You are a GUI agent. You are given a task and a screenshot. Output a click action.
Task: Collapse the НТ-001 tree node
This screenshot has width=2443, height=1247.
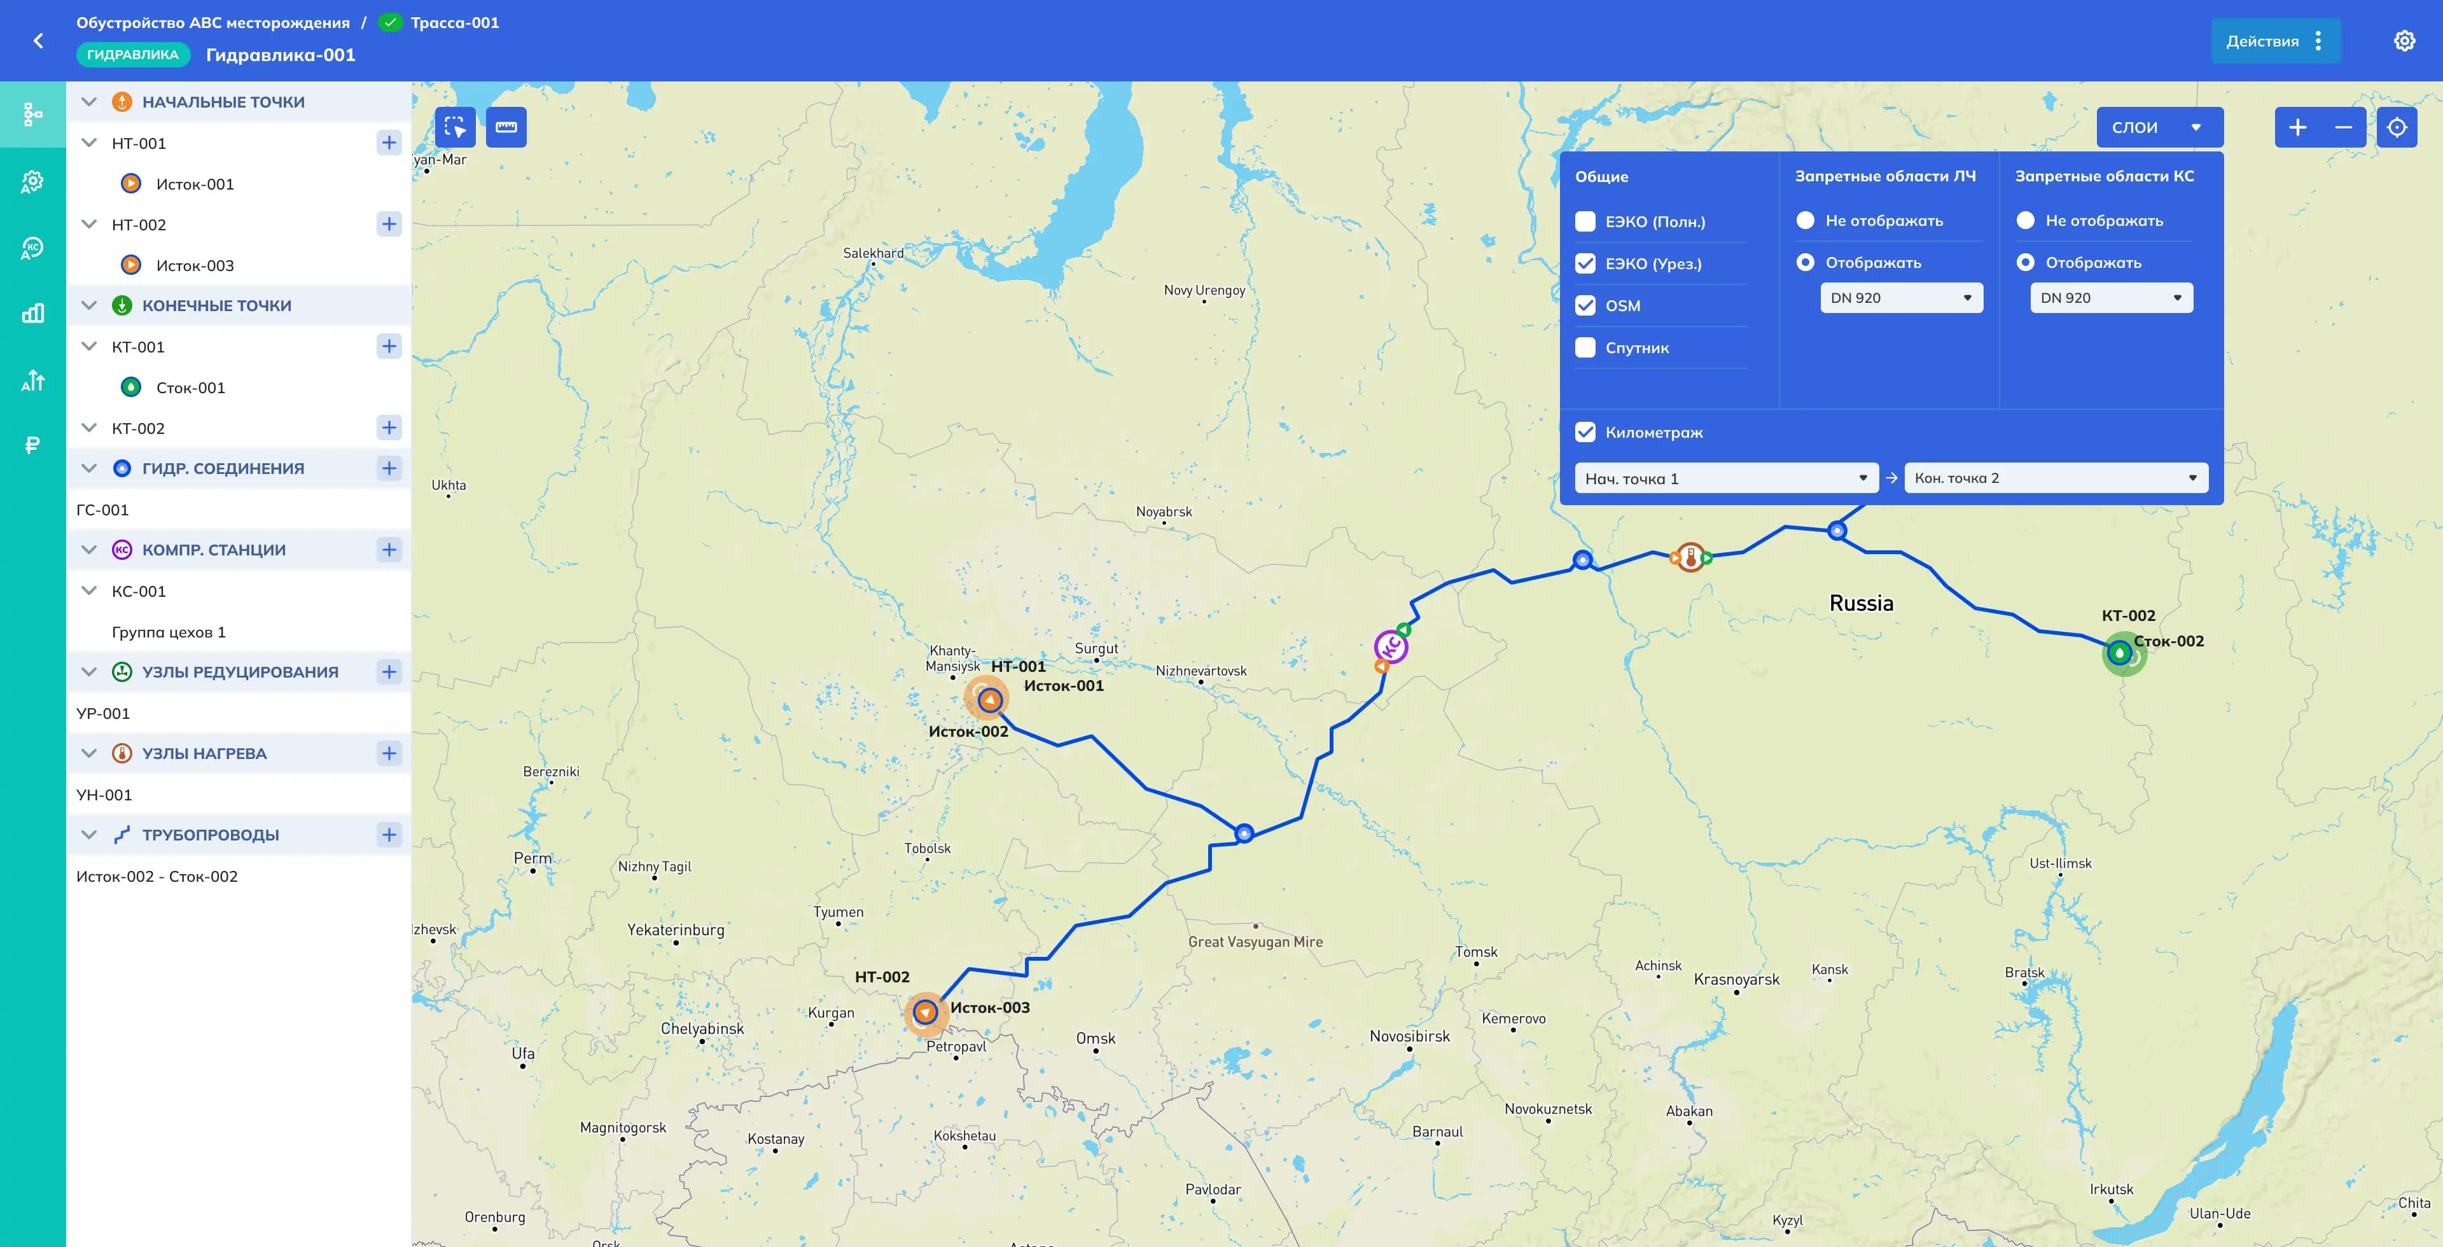point(89,143)
